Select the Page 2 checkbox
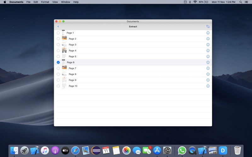 pos(58,39)
